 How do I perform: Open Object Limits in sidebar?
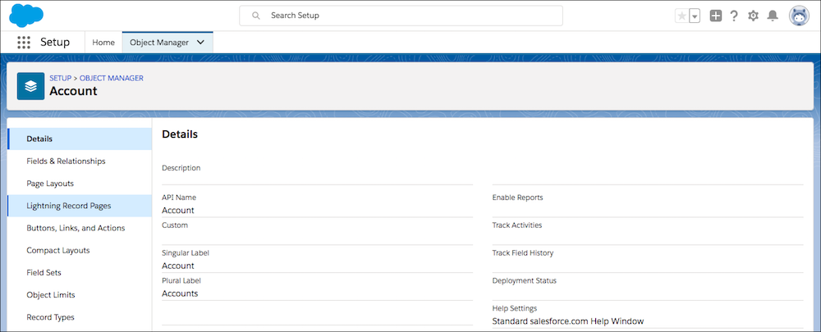tap(80, 295)
